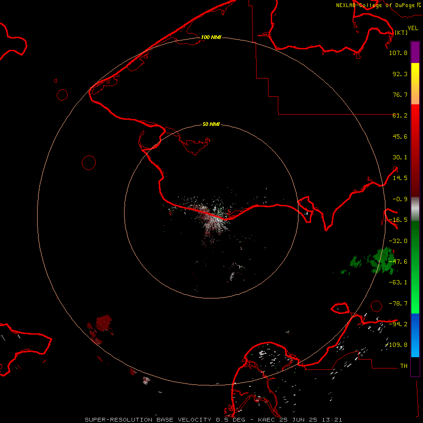Click the 92.3 velocity scale value
423x423 pixels.
400,74
